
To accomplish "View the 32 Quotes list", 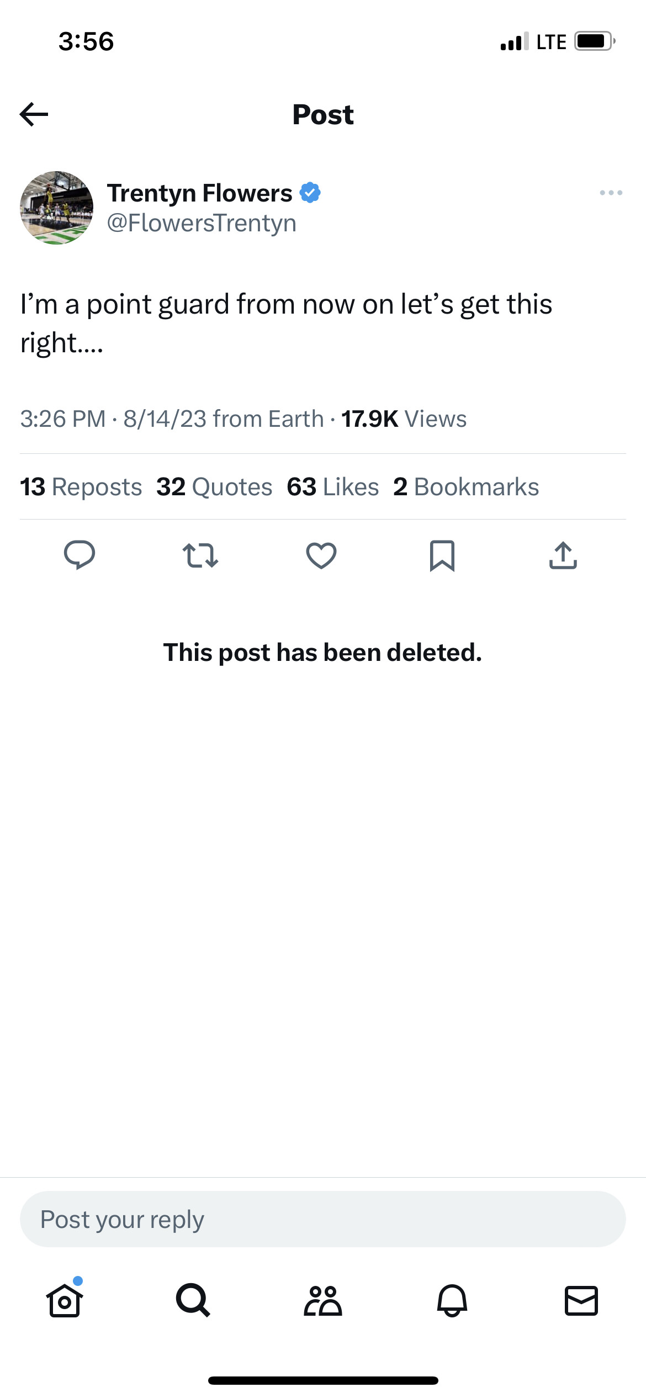I will click(214, 487).
